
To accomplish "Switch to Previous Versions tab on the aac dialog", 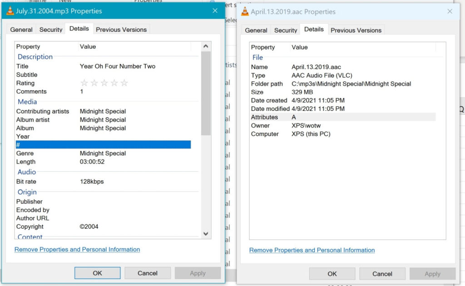I will 356,30.
